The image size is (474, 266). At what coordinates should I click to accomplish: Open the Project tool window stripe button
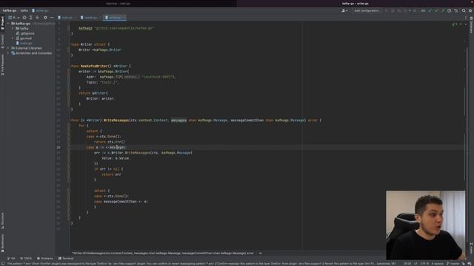2,23
